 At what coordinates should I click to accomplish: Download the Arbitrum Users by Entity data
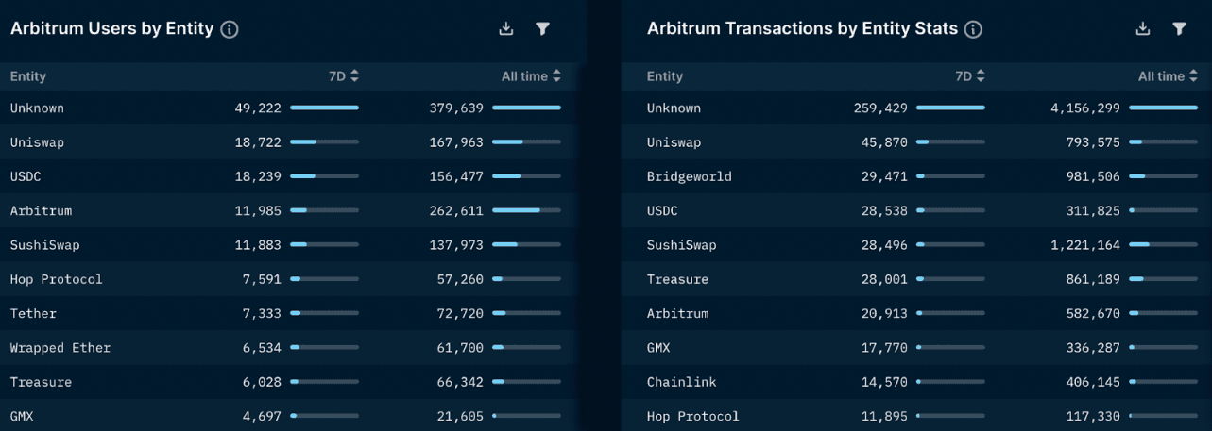(506, 29)
